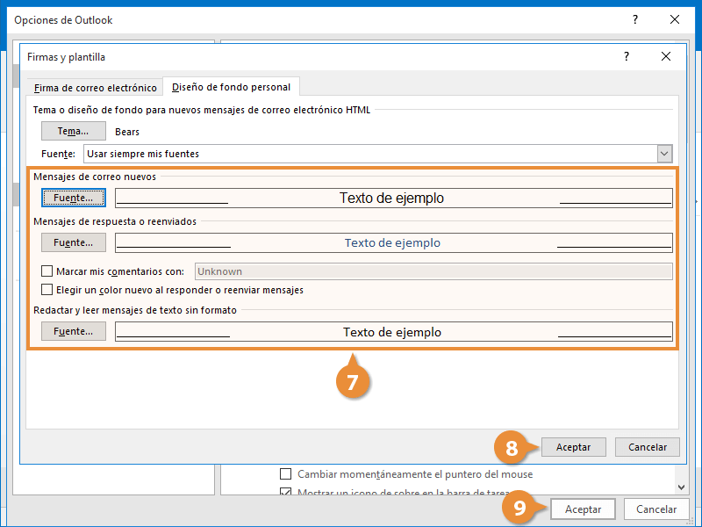This screenshot has height=527, width=702.
Task: Check Elegir un color nuevo al responder
Action: point(47,289)
